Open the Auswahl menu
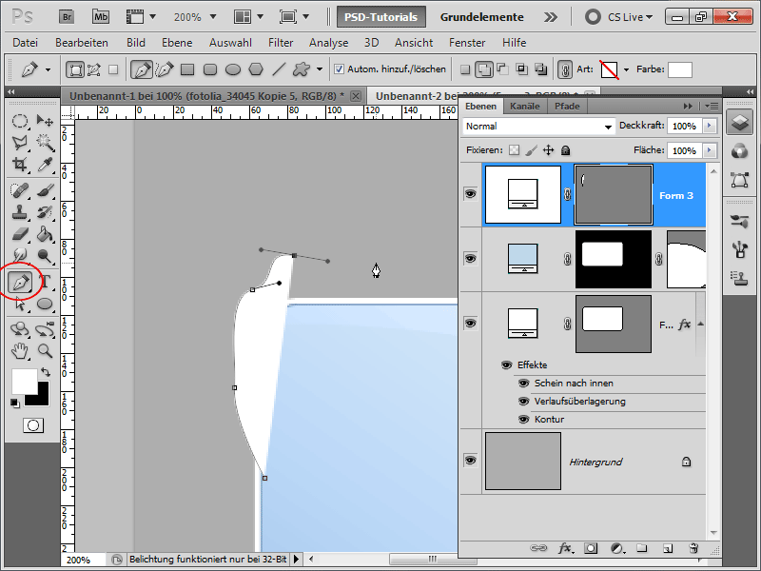 [x=230, y=43]
